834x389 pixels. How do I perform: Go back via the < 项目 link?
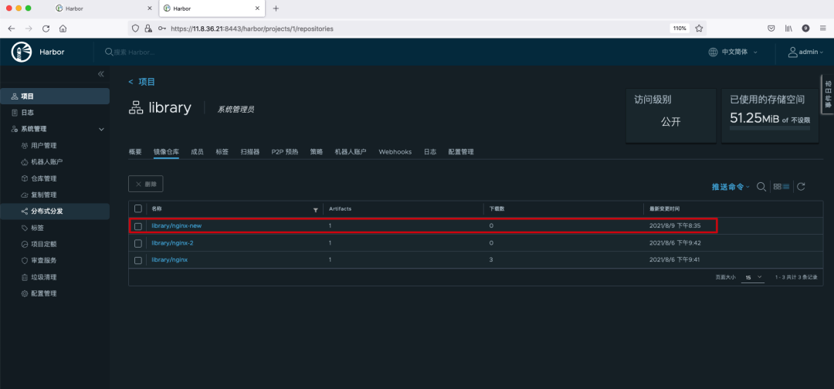pos(141,82)
